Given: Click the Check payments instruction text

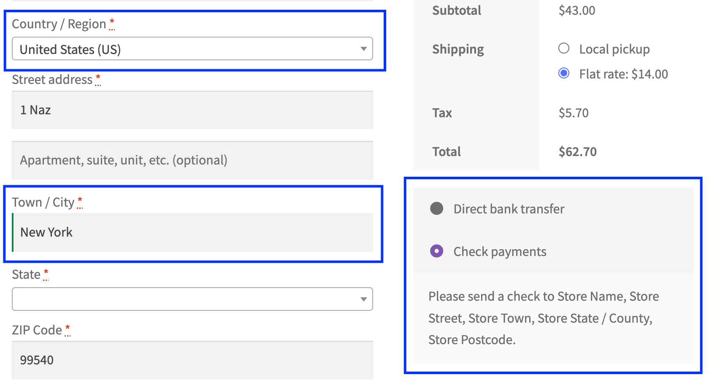Looking at the screenshot, I should coord(544,318).
